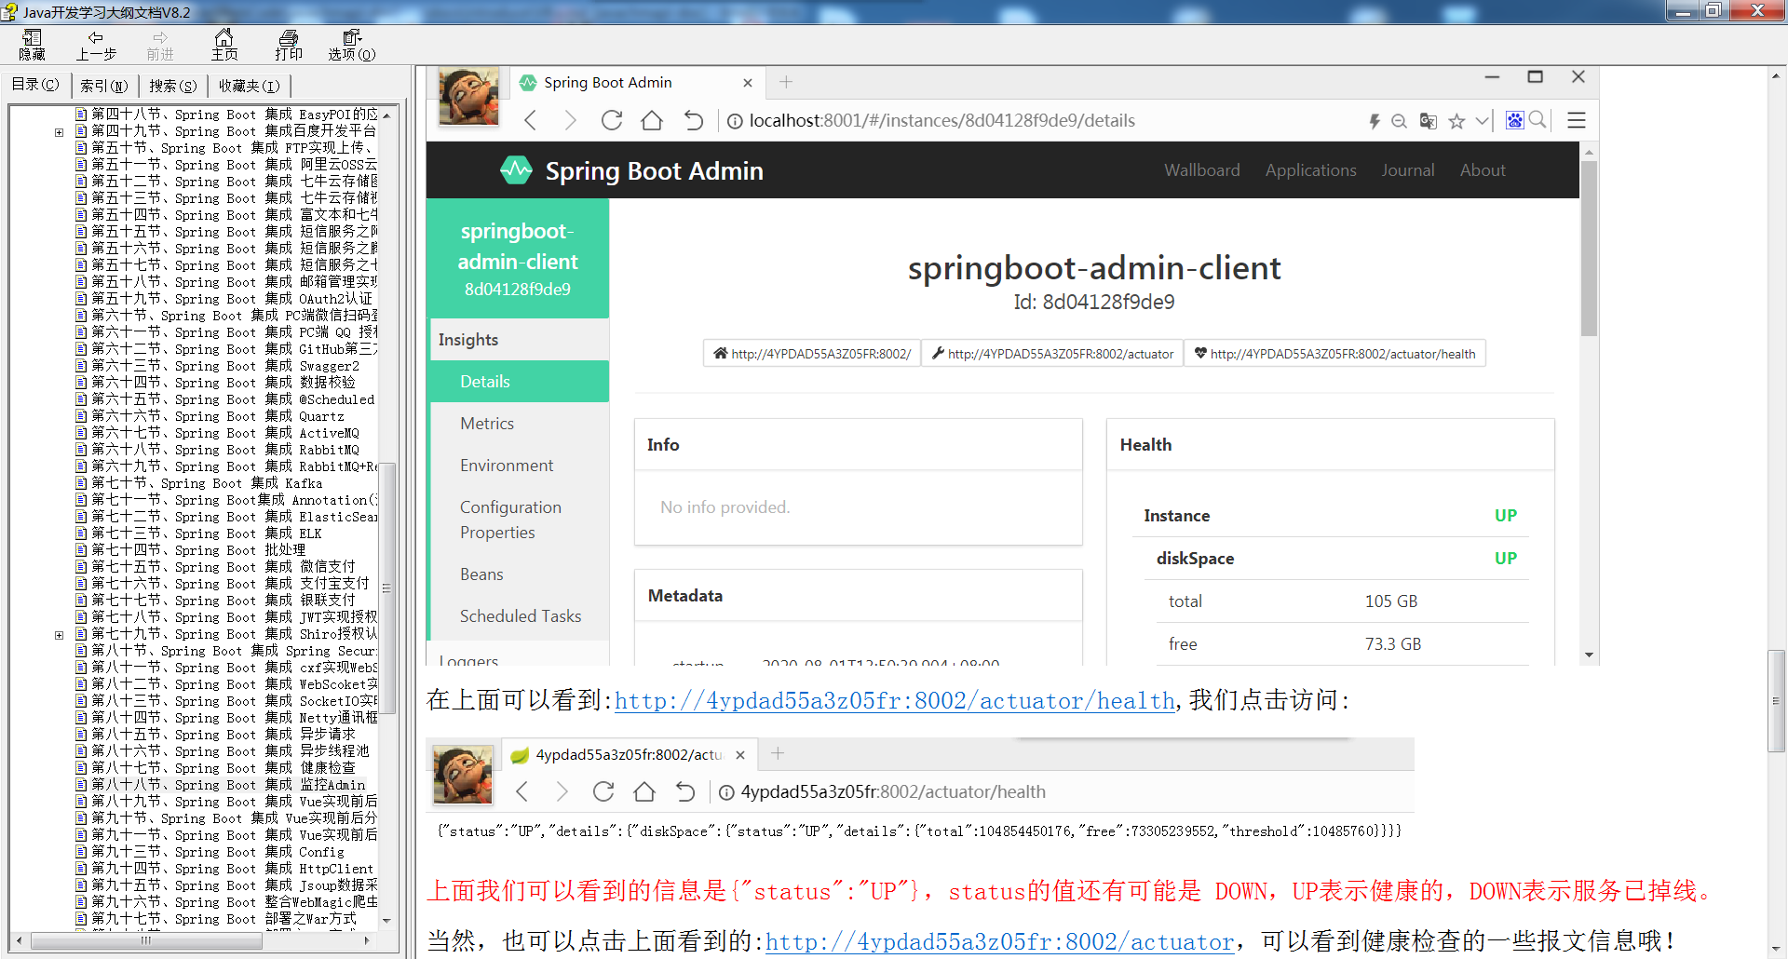Open Scheduled Tasks in the sidebar
This screenshot has height=959, width=1788.
pyautogui.click(x=520, y=616)
